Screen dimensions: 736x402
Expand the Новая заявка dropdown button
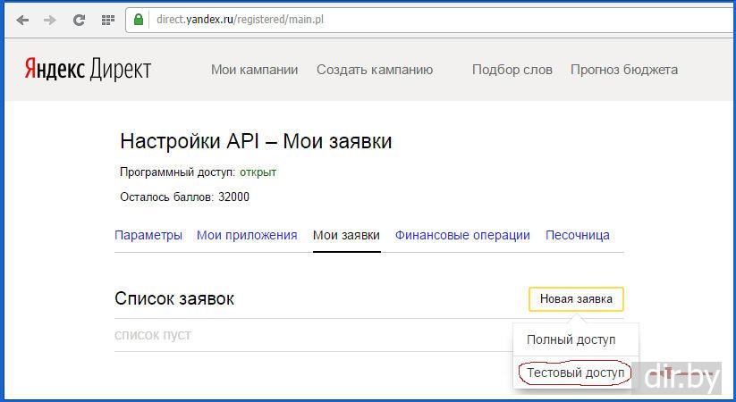(x=576, y=299)
